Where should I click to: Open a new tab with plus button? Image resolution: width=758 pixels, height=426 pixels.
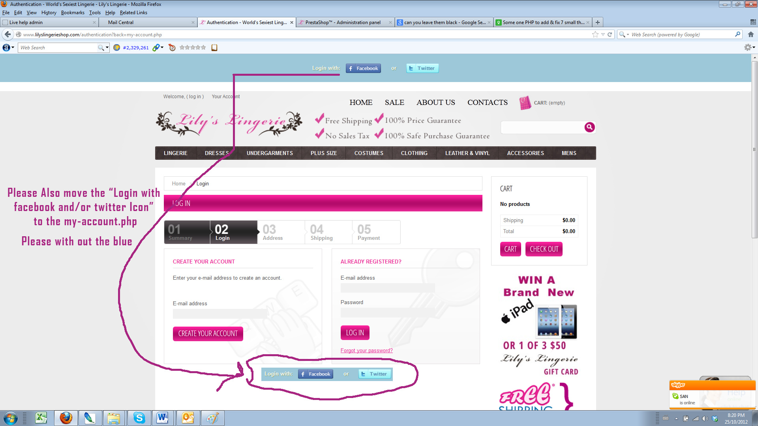click(x=598, y=22)
